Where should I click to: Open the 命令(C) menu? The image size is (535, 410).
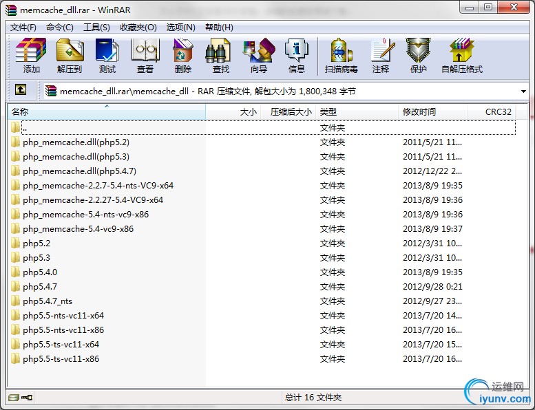pos(60,28)
